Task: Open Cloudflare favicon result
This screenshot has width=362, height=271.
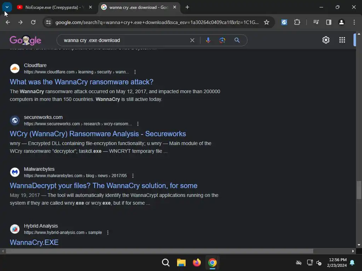Action: click(15, 68)
